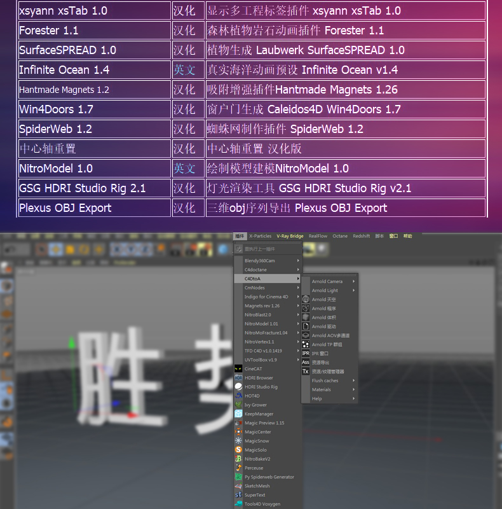Click the Arnold 天空 globe icon
Screen dimensions: 502x509
point(306,299)
